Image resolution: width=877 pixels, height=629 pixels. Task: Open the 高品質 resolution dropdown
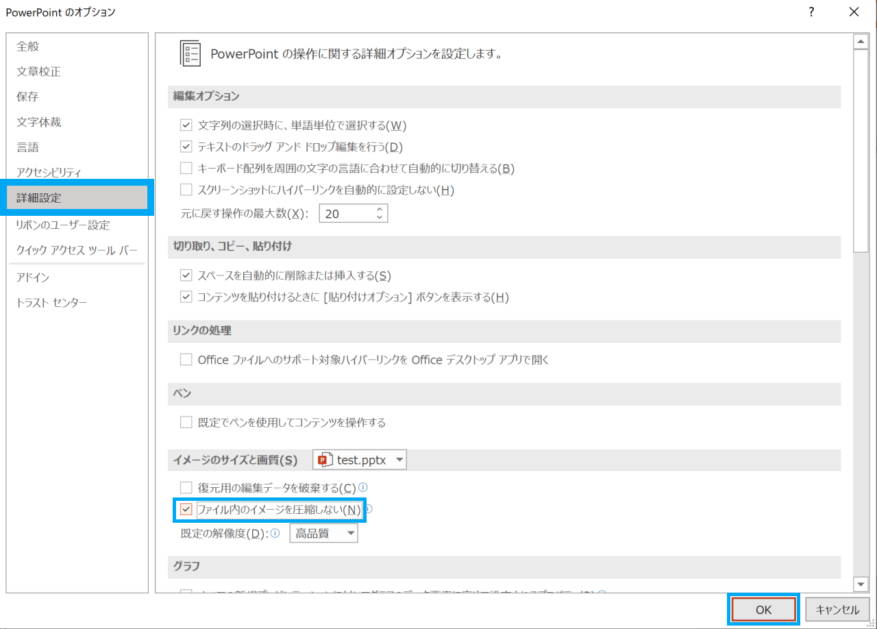point(324,533)
